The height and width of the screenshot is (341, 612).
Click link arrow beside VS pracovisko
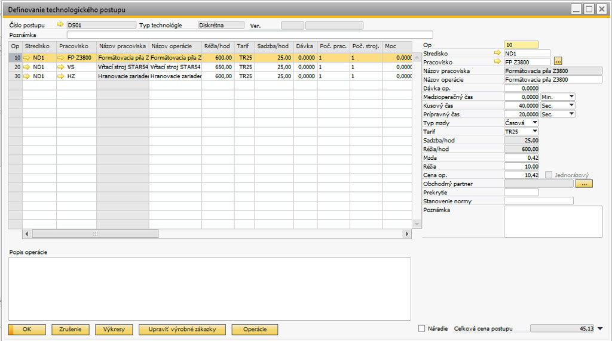click(x=61, y=67)
